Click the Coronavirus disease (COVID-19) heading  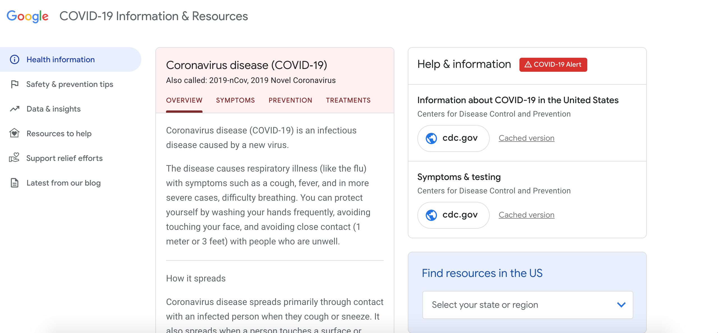pos(247,65)
